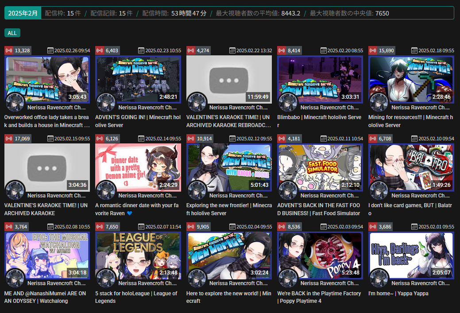Select the calendar icon beside 2025.02.15 09:55

(x=50, y=139)
